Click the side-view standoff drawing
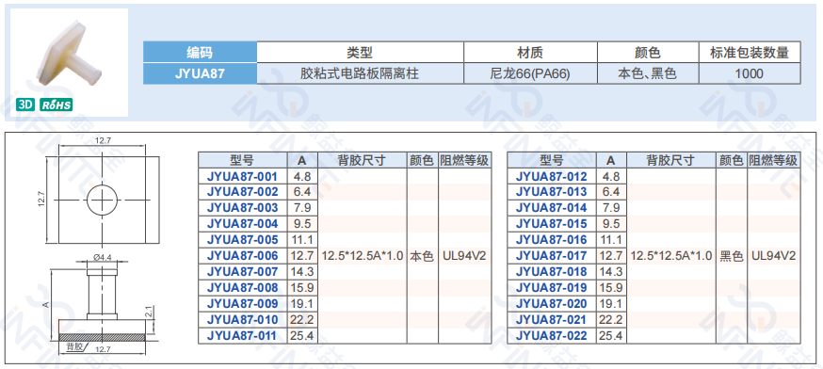This screenshot has height=369, width=823. pos(102,302)
